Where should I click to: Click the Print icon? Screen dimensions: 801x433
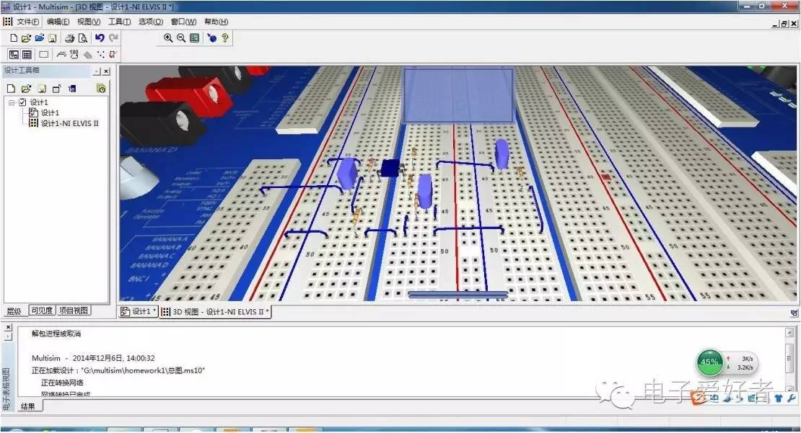click(x=69, y=37)
